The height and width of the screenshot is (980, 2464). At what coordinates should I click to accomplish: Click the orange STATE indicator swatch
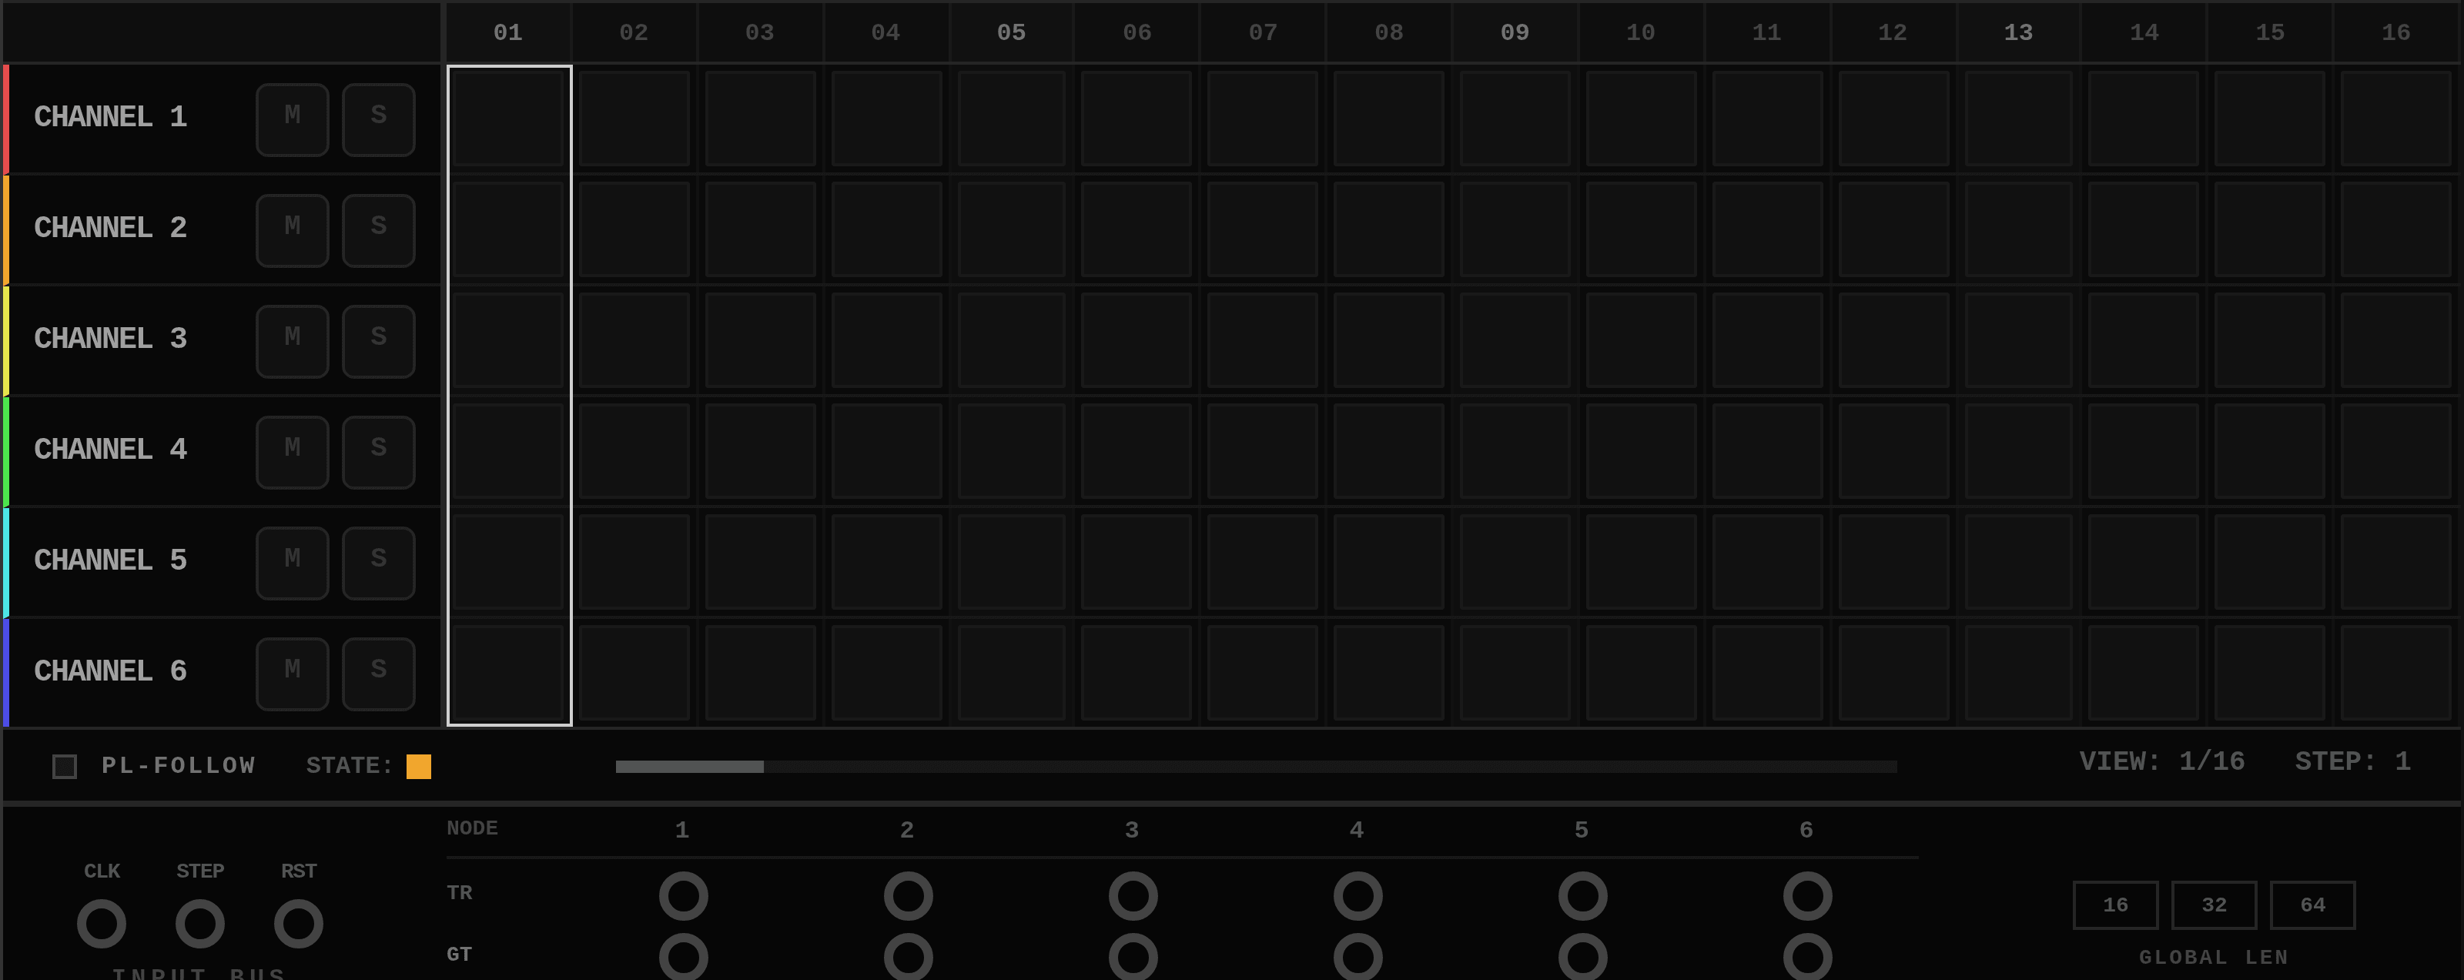(418, 766)
